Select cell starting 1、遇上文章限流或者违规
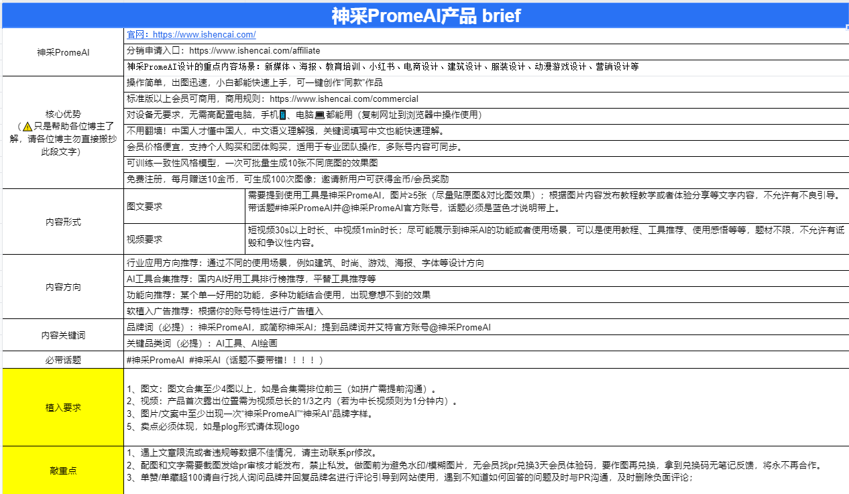 (x=487, y=471)
